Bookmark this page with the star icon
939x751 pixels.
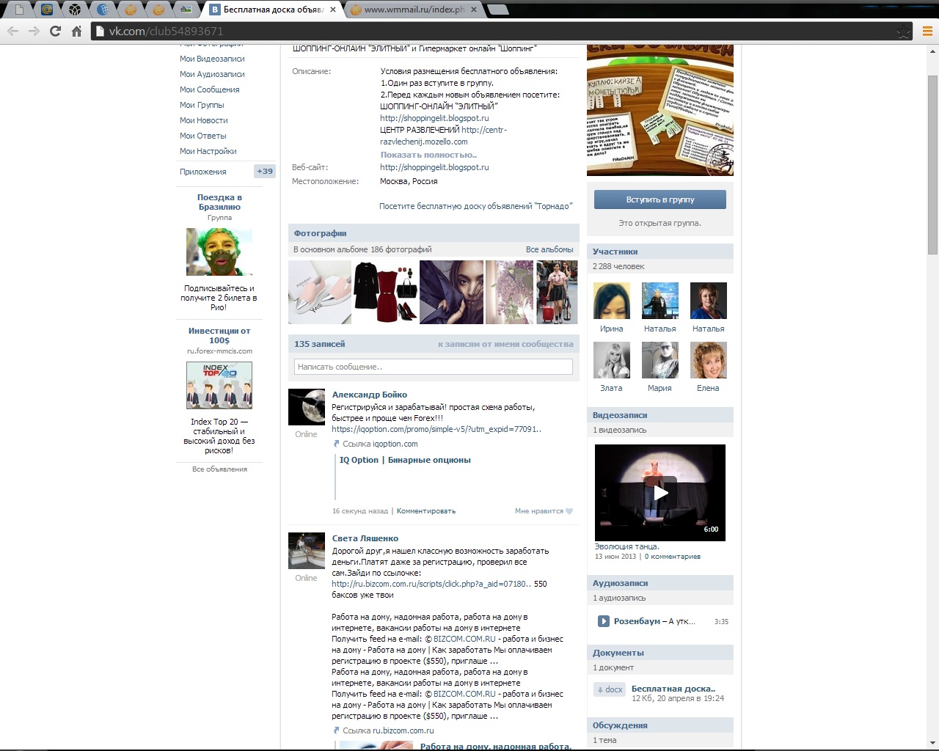[x=904, y=32]
